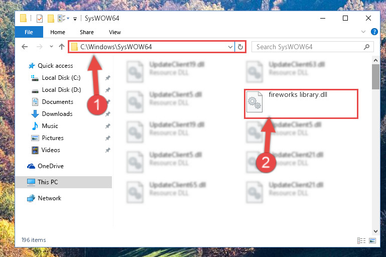Click the Forward navigation arrow
Viewport: 386px width, 257px height.
pyautogui.click(x=39, y=47)
